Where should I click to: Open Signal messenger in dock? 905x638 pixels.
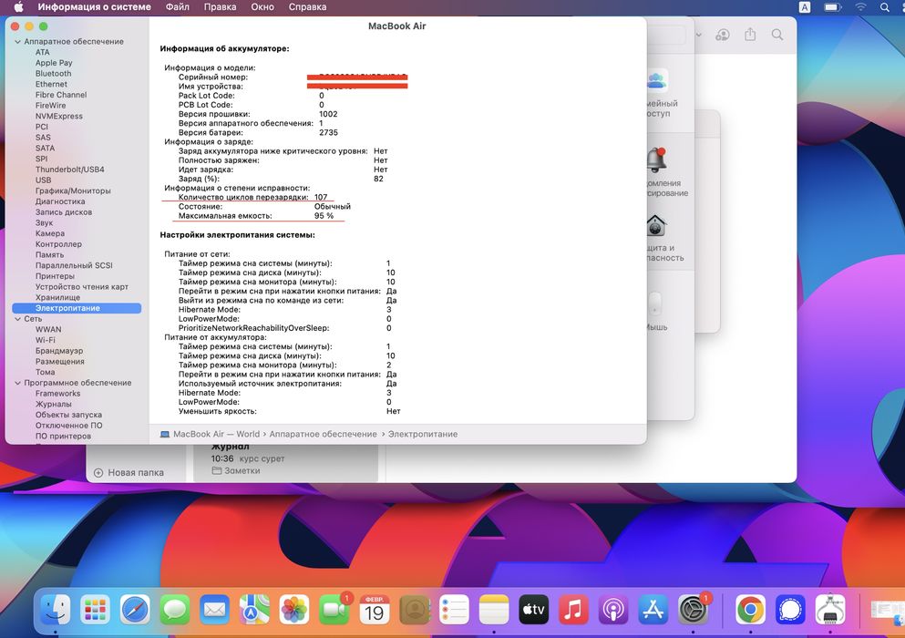pos(790,609)
